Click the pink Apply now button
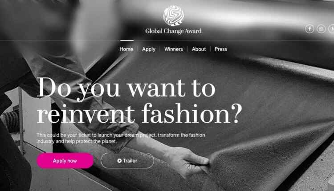 point(65,161)
